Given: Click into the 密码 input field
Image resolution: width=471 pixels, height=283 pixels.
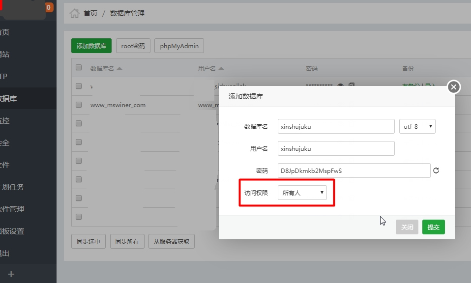Looking at the screenshot, I should click(x=353, y=170).
